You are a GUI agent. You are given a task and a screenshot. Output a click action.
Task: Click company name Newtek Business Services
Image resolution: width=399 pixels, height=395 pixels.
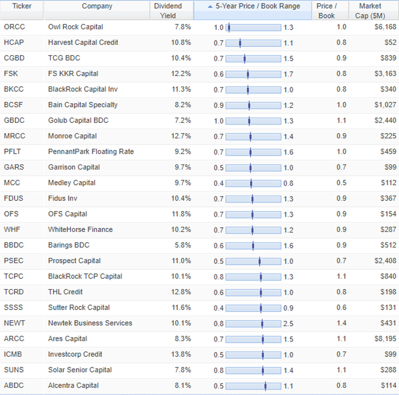[x=90, y=323]
